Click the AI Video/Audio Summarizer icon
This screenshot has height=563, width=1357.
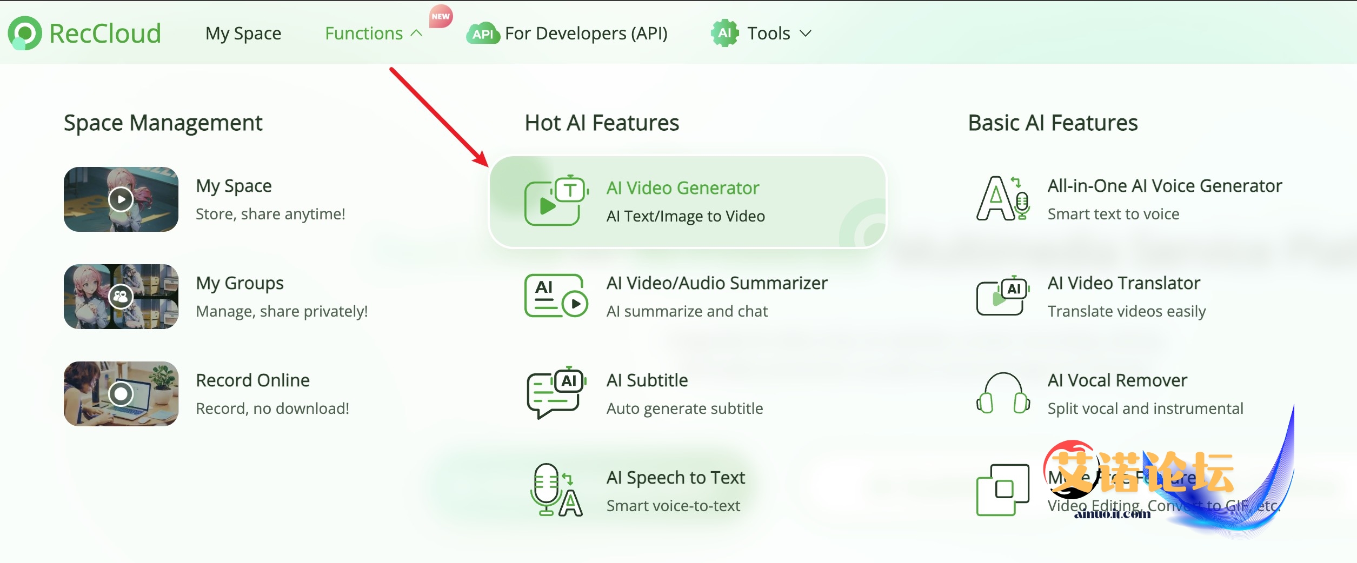click(x=556, y=296)
